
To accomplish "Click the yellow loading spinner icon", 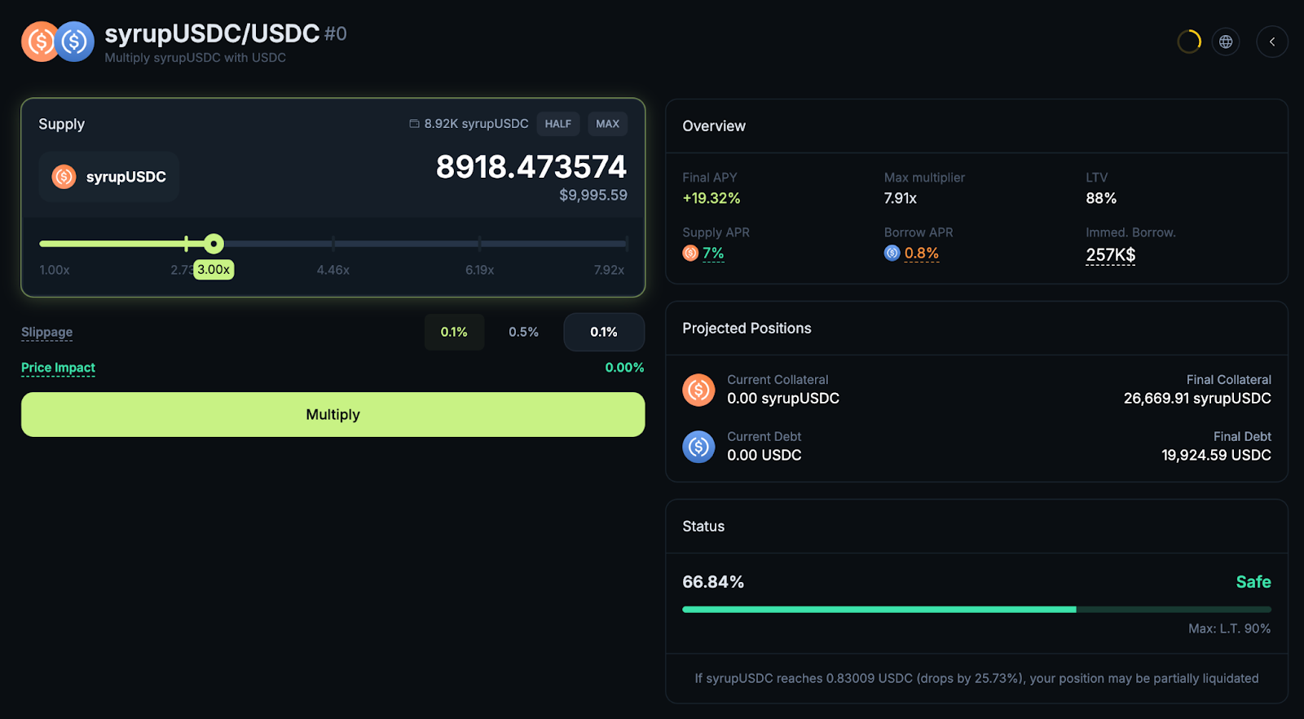I will [x=1189, y=42].
